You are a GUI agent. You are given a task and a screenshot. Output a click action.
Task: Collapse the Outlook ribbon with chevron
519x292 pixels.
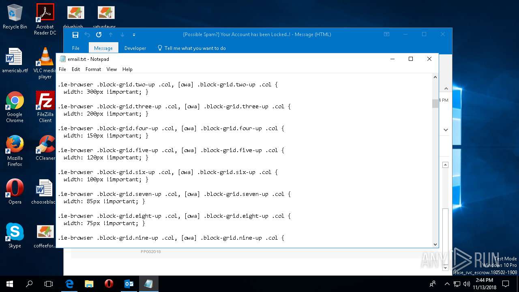coord(446,88)
